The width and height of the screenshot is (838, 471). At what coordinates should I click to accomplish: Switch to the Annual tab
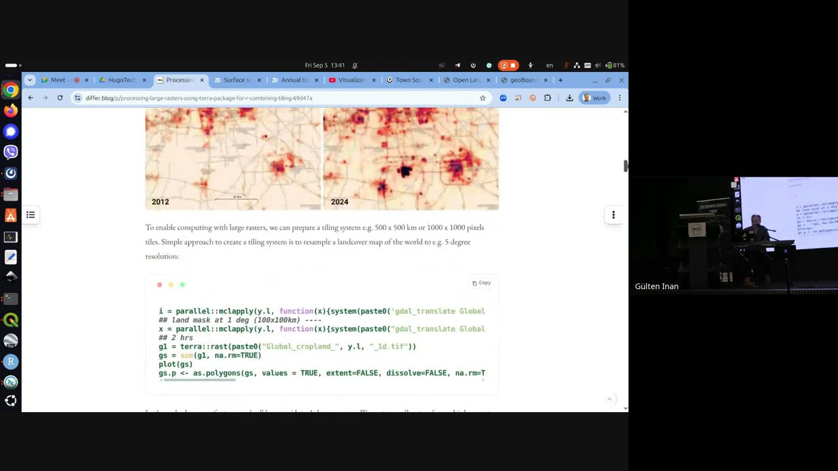click(295, 80)
